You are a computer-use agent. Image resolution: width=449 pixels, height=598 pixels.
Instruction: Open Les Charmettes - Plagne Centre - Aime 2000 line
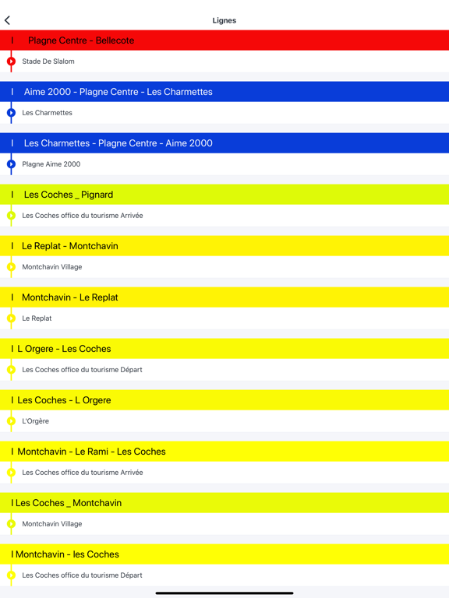pos(224,143)
